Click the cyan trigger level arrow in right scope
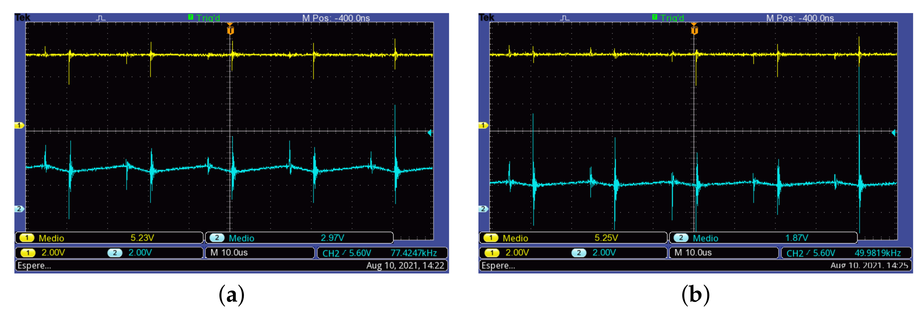Viewport: 924px width, 314px height. pyautogui.click(x=893, y=133)
